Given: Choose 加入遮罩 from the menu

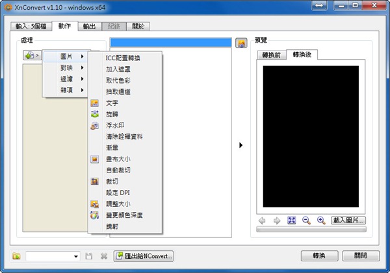Looking at the screenshot, I should (x=118, y=69).
